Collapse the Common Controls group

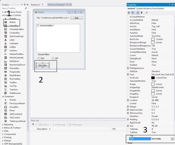pyautogui.click(x=3, y=15)
